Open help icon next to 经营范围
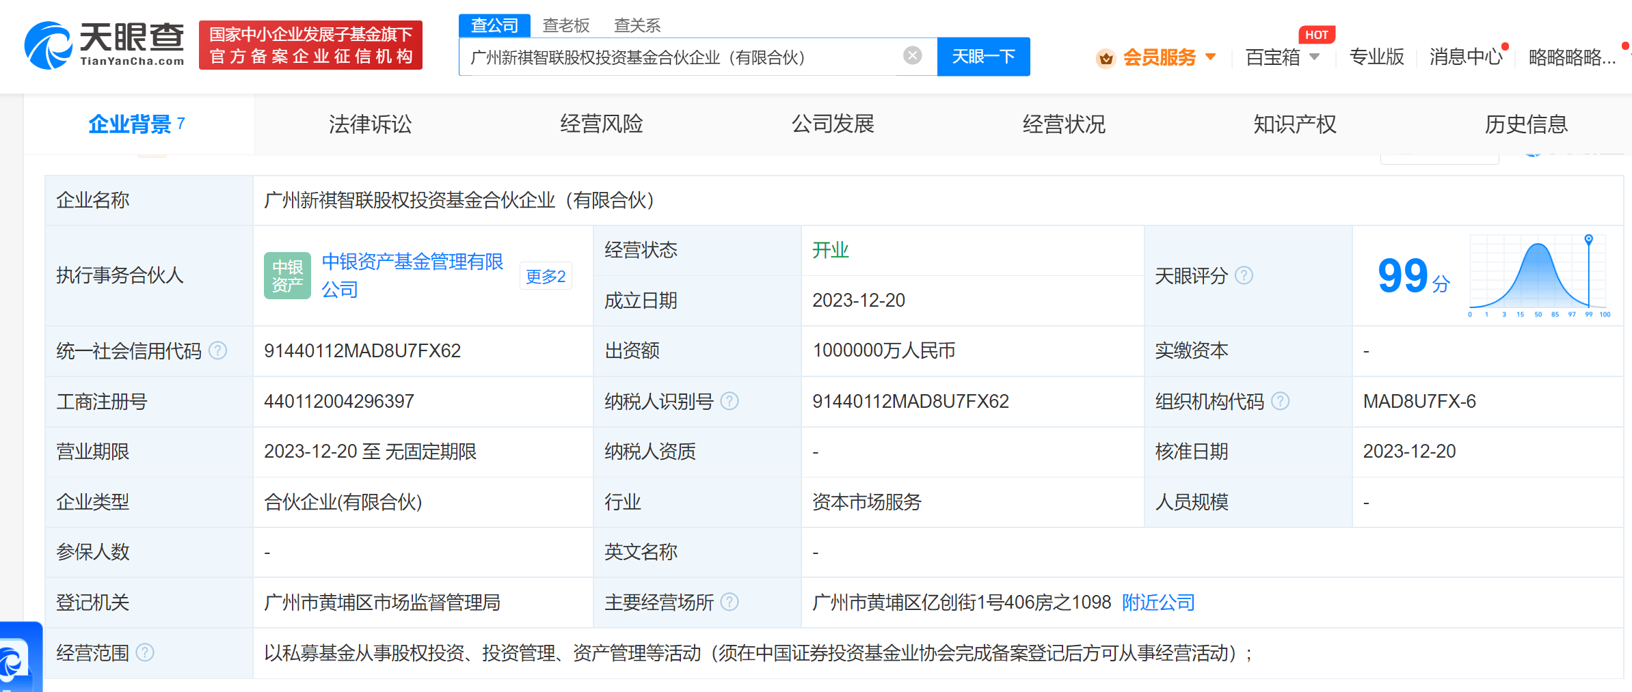Viewport: 1632px width, 692px height. (x=145, y=652)
